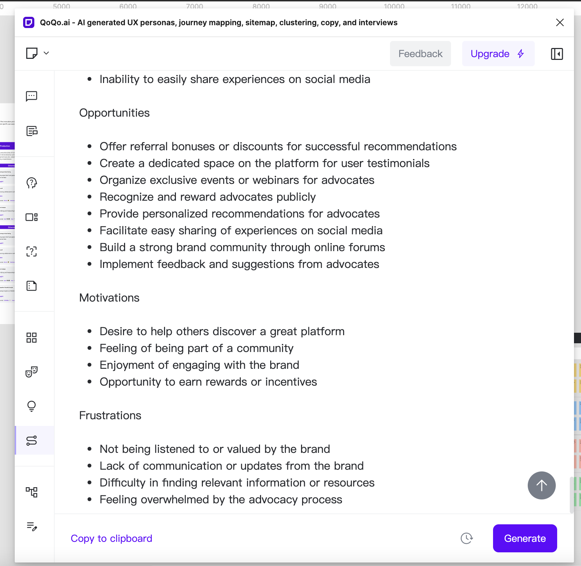Screen dimensions: 581x566
Task: Select the head with question mark icon
Action: click(32, 183)
